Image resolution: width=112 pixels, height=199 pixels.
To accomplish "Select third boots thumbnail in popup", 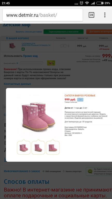I will click(53, 148).
